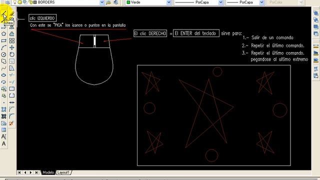Select the Extend modify tool

pos(12,82)
